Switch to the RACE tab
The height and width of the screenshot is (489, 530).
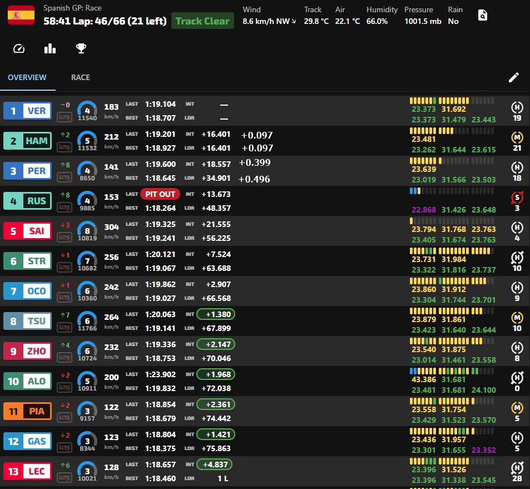tap(80, 77)
